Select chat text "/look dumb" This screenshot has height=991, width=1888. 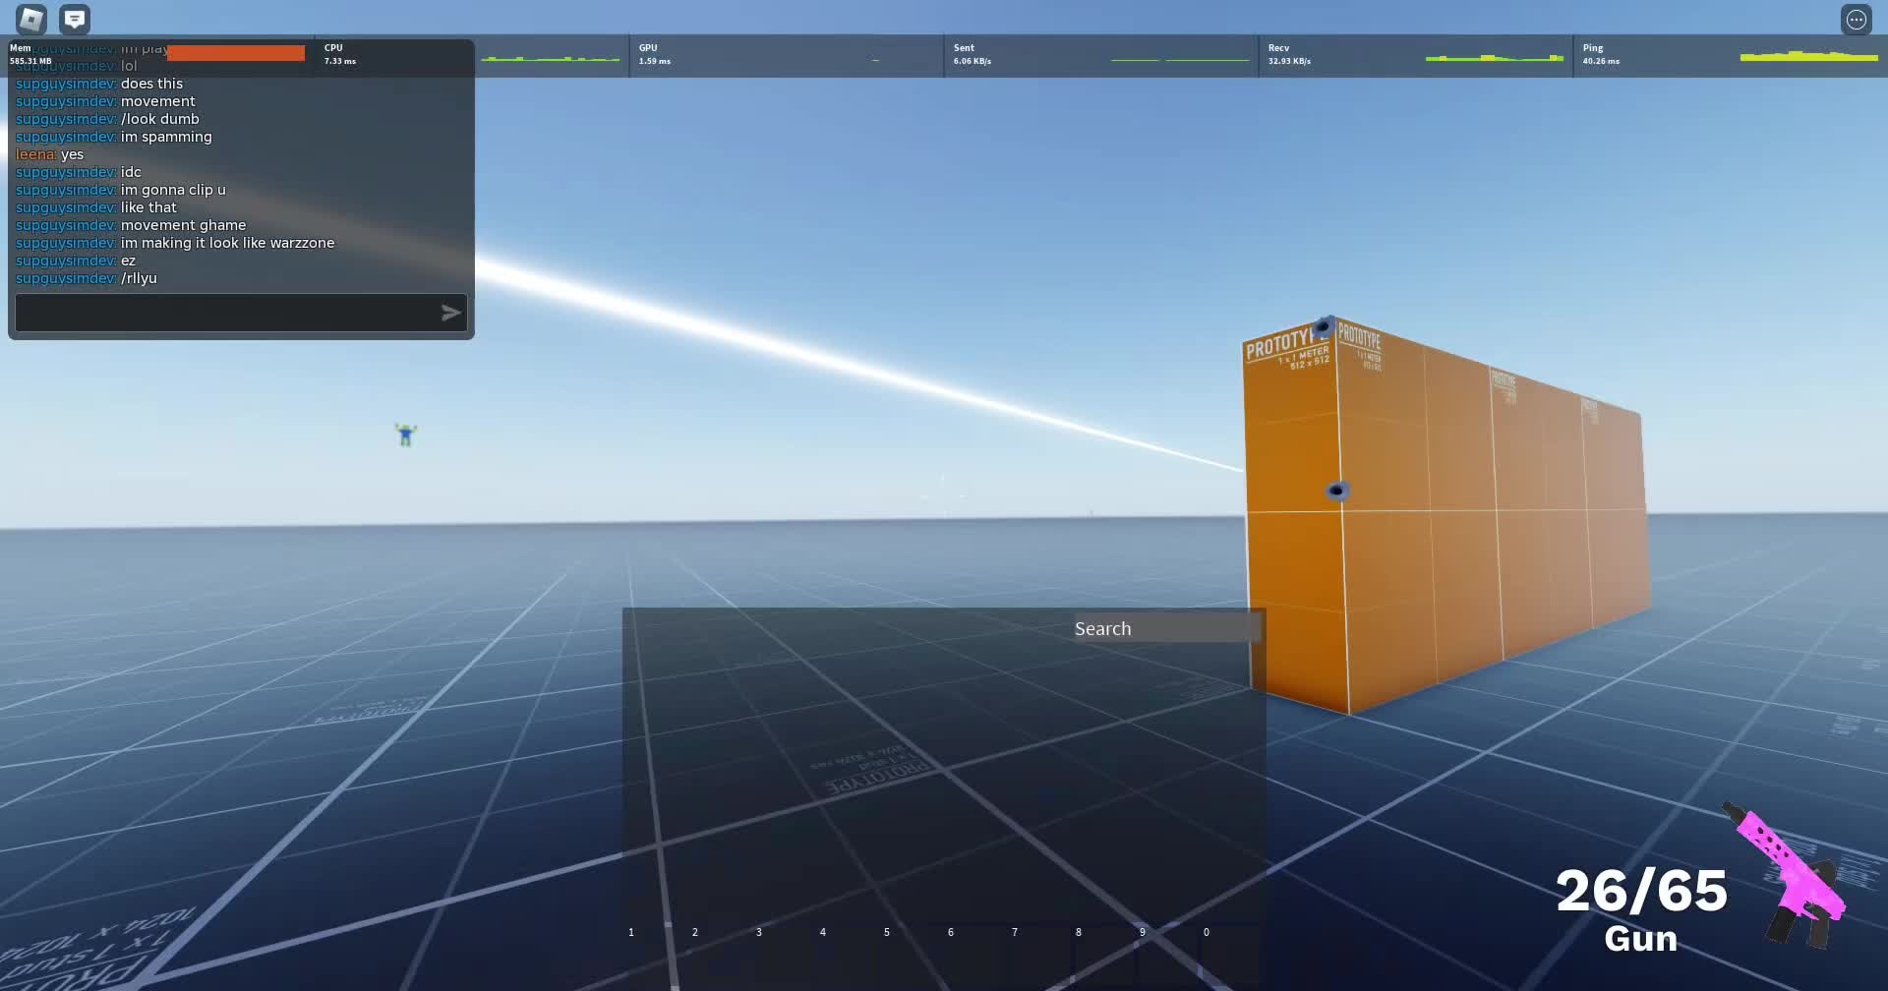tap(160, 119)
